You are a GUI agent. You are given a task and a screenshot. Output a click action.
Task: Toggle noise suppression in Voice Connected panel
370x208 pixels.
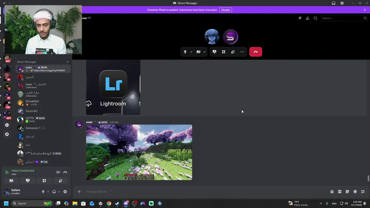pos(58,172)
